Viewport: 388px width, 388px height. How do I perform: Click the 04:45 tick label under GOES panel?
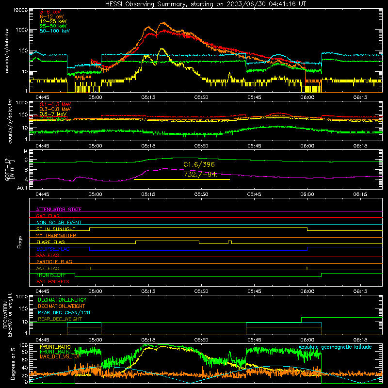coord(42,194)
